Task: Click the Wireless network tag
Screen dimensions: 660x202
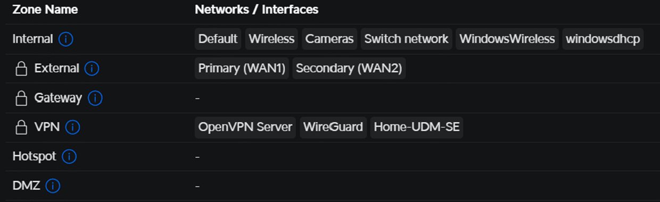Action: coord(271,39)
